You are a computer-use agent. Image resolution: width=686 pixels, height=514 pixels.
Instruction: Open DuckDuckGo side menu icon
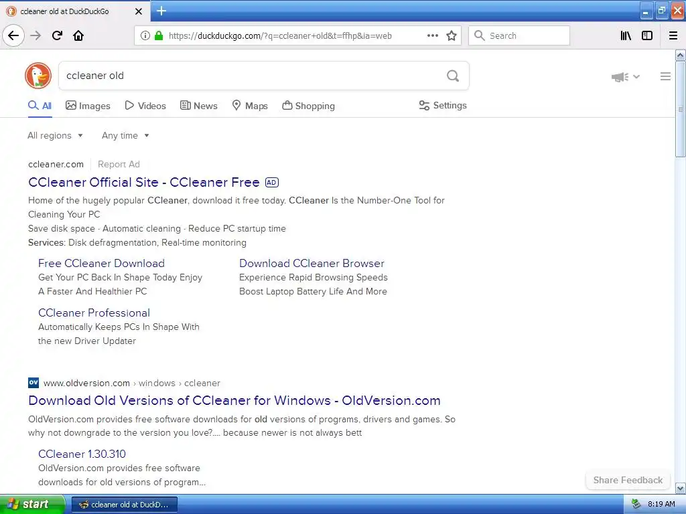(x=665, y=76)
